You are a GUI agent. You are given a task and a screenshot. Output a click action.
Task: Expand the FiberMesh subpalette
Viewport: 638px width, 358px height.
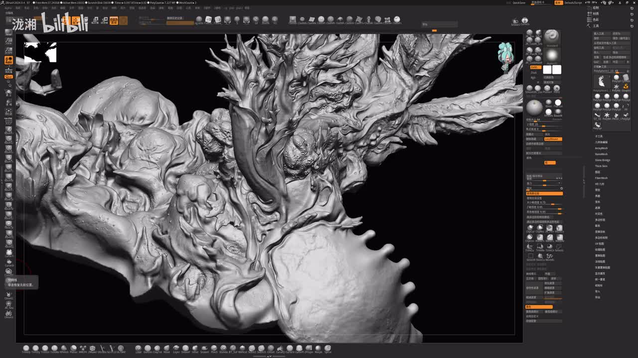(601, 178)
